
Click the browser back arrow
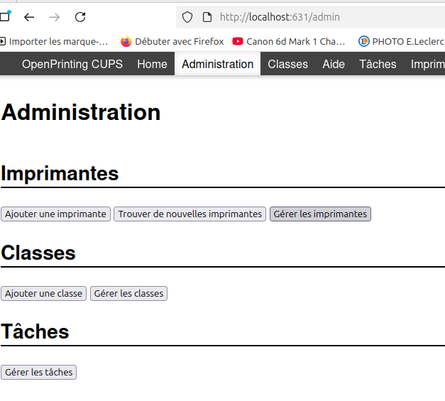[x=29, y=17]
